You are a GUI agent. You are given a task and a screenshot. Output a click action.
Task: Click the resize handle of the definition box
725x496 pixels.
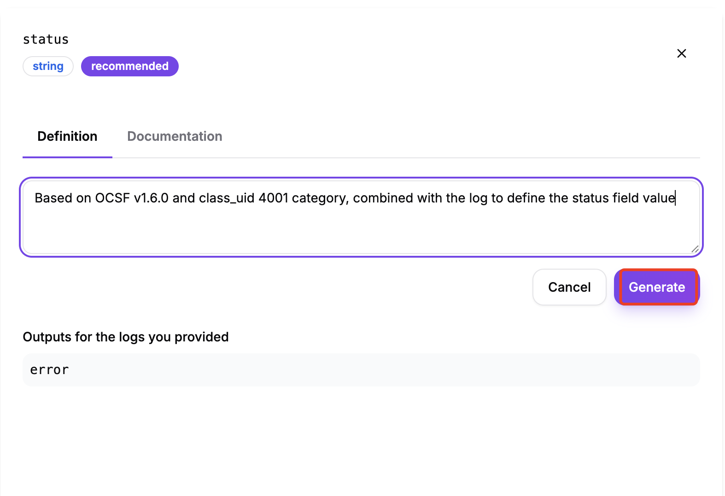click(695, 249)
